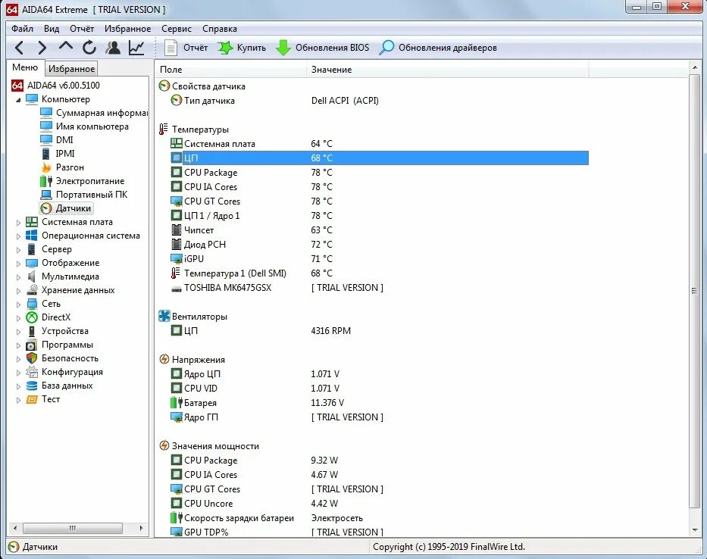Click the База данных database icon

pos(32,386)
